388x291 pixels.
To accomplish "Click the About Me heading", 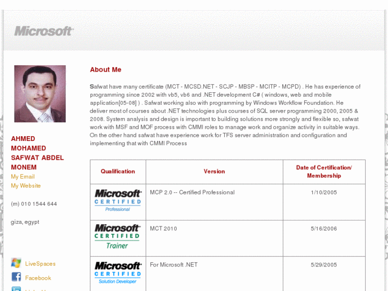I will click(106, 69).
